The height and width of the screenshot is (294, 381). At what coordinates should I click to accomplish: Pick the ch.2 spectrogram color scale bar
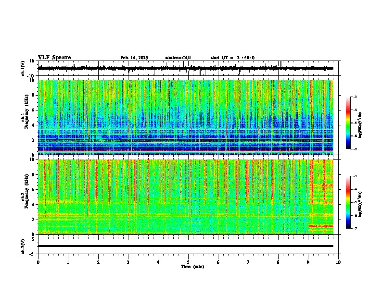point(348,202)
